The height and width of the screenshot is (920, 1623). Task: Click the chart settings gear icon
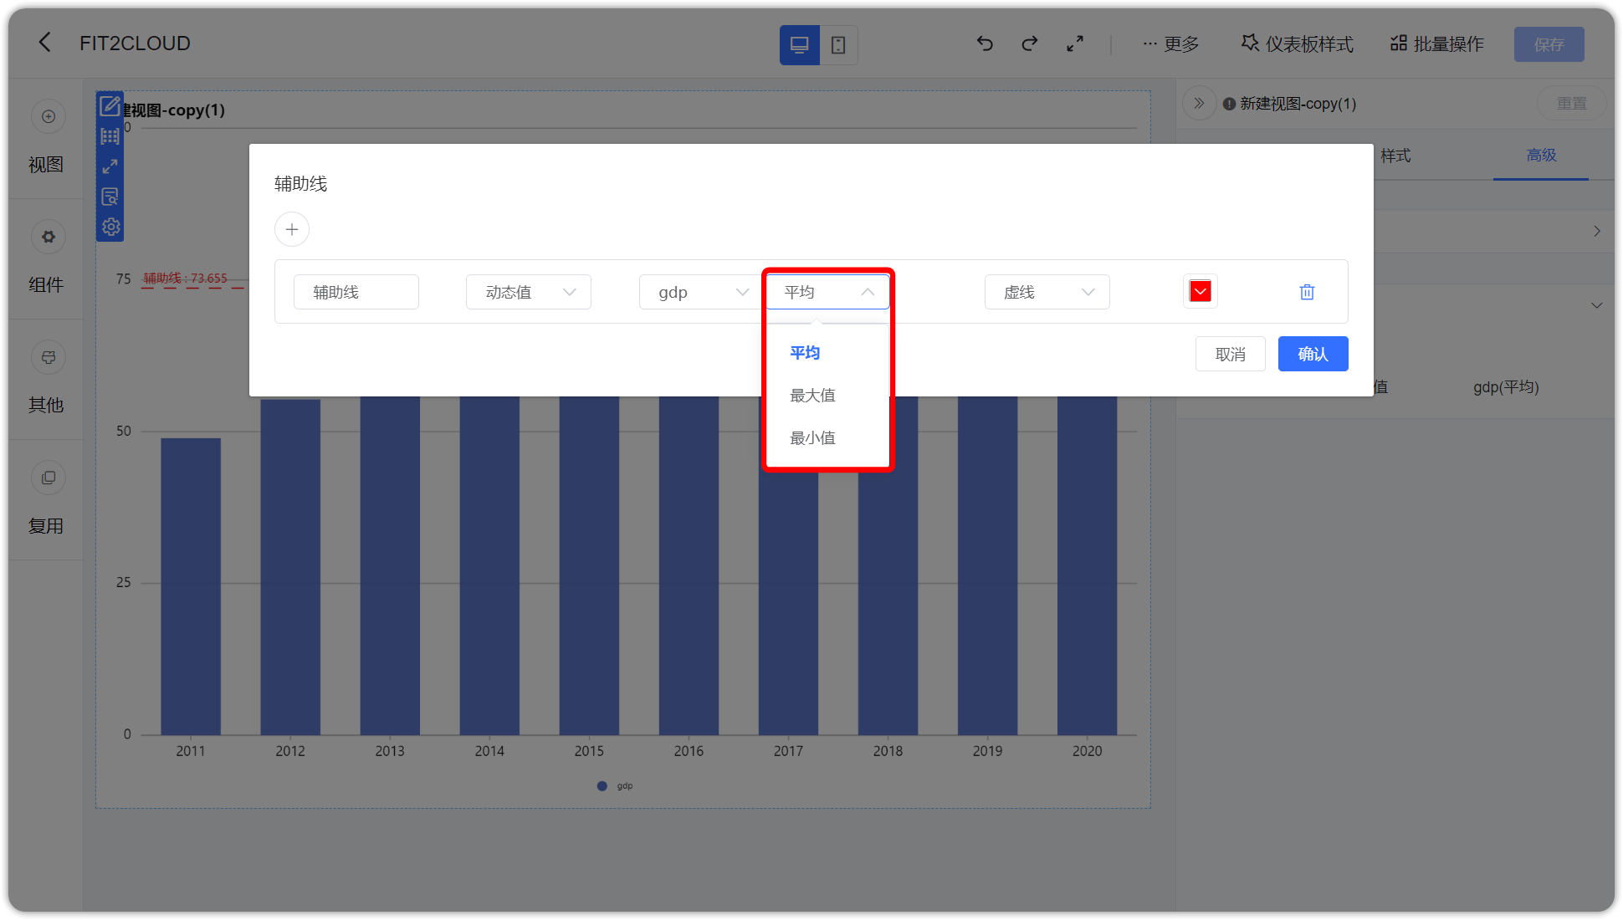pyautogui.click(x=110, y=227)
